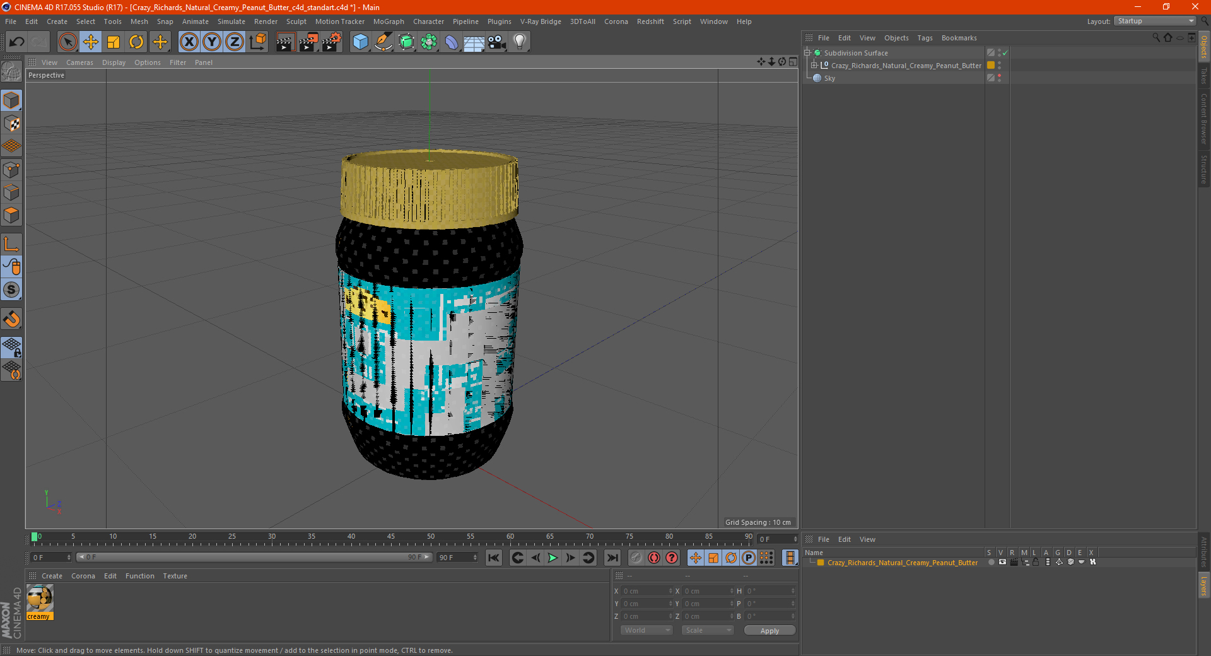Open the Bend deformer icon
This screenshot has width=1211, height=656.
click(452, 42)
